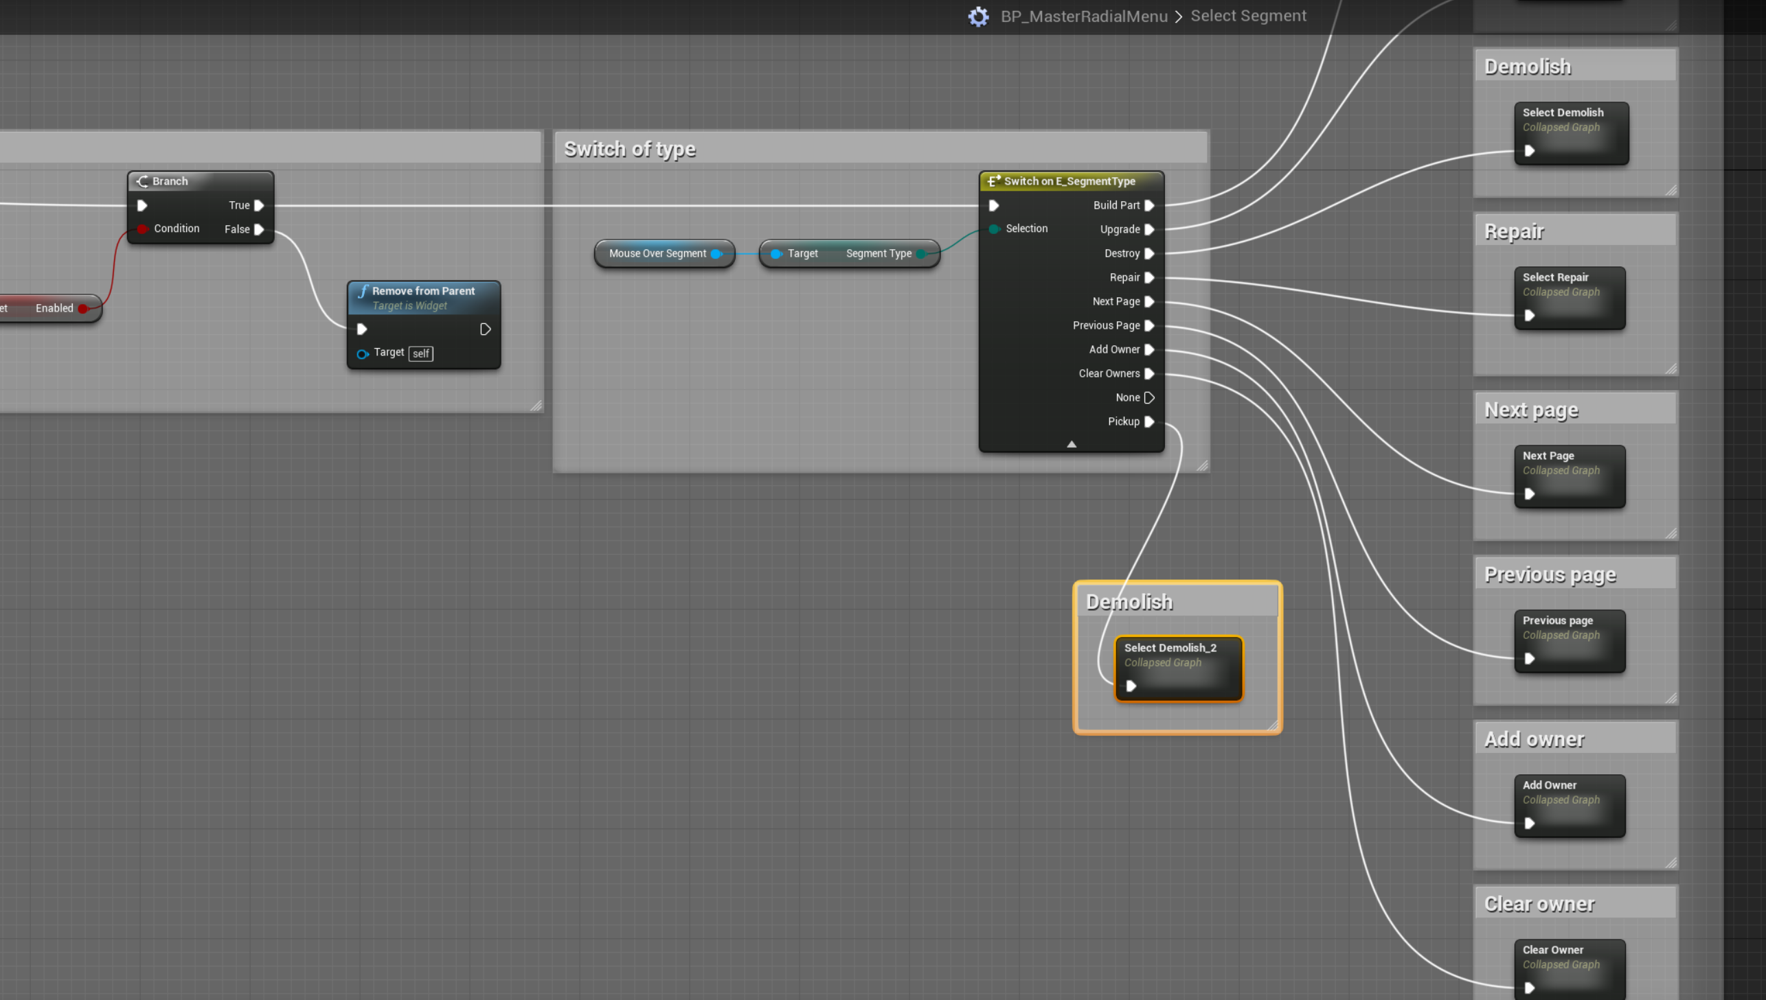Click the blueprint gear icon in breadcrumb
Viewport: 1766px width, 1000px height.
[978, 16]
